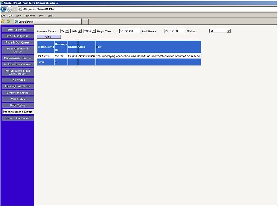Screen dimensions: 278x206
Task: Open Service Monitor in the sidebar
Action: [18, 30]
